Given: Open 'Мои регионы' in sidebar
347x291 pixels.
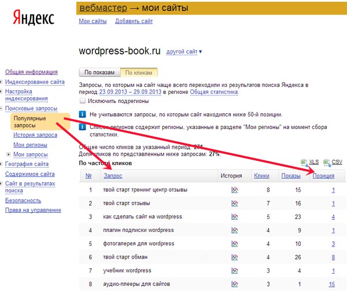Looking at the screenshot, I should [30, 145].
